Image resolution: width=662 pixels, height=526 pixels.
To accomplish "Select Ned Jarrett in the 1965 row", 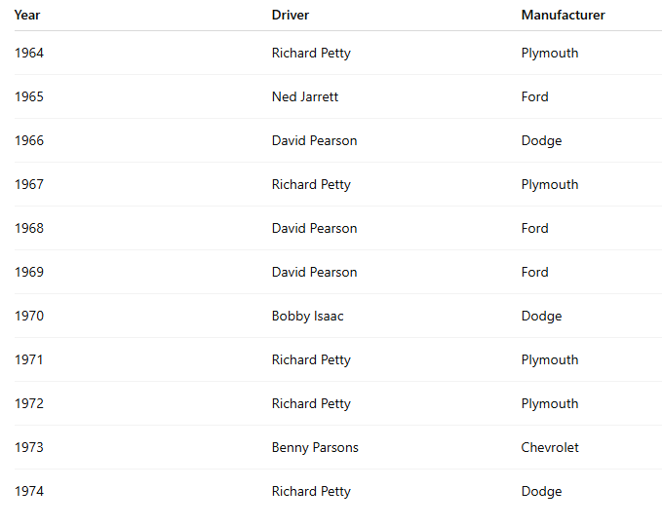I will point(305,97).
